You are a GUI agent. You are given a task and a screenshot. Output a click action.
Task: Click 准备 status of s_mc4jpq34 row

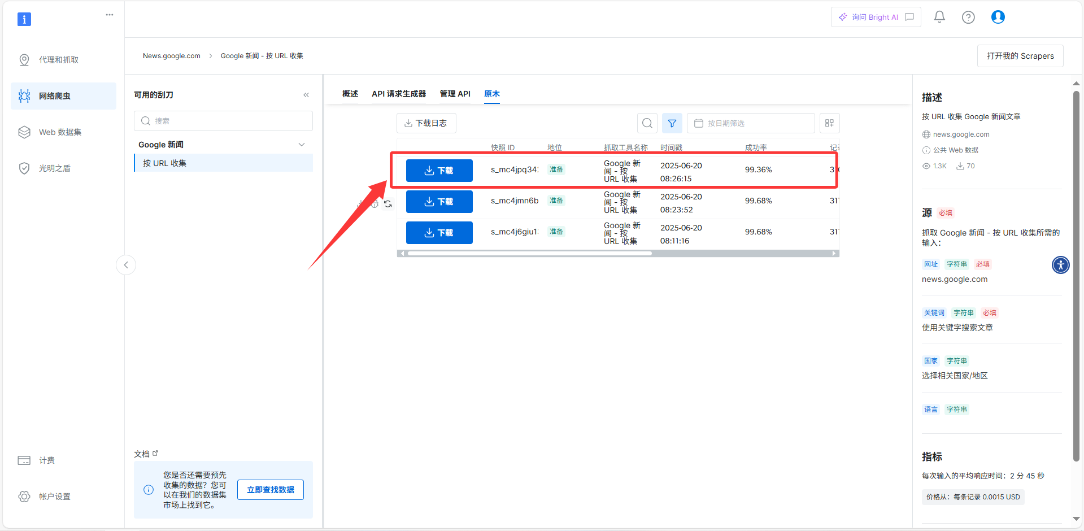[556, 169]
